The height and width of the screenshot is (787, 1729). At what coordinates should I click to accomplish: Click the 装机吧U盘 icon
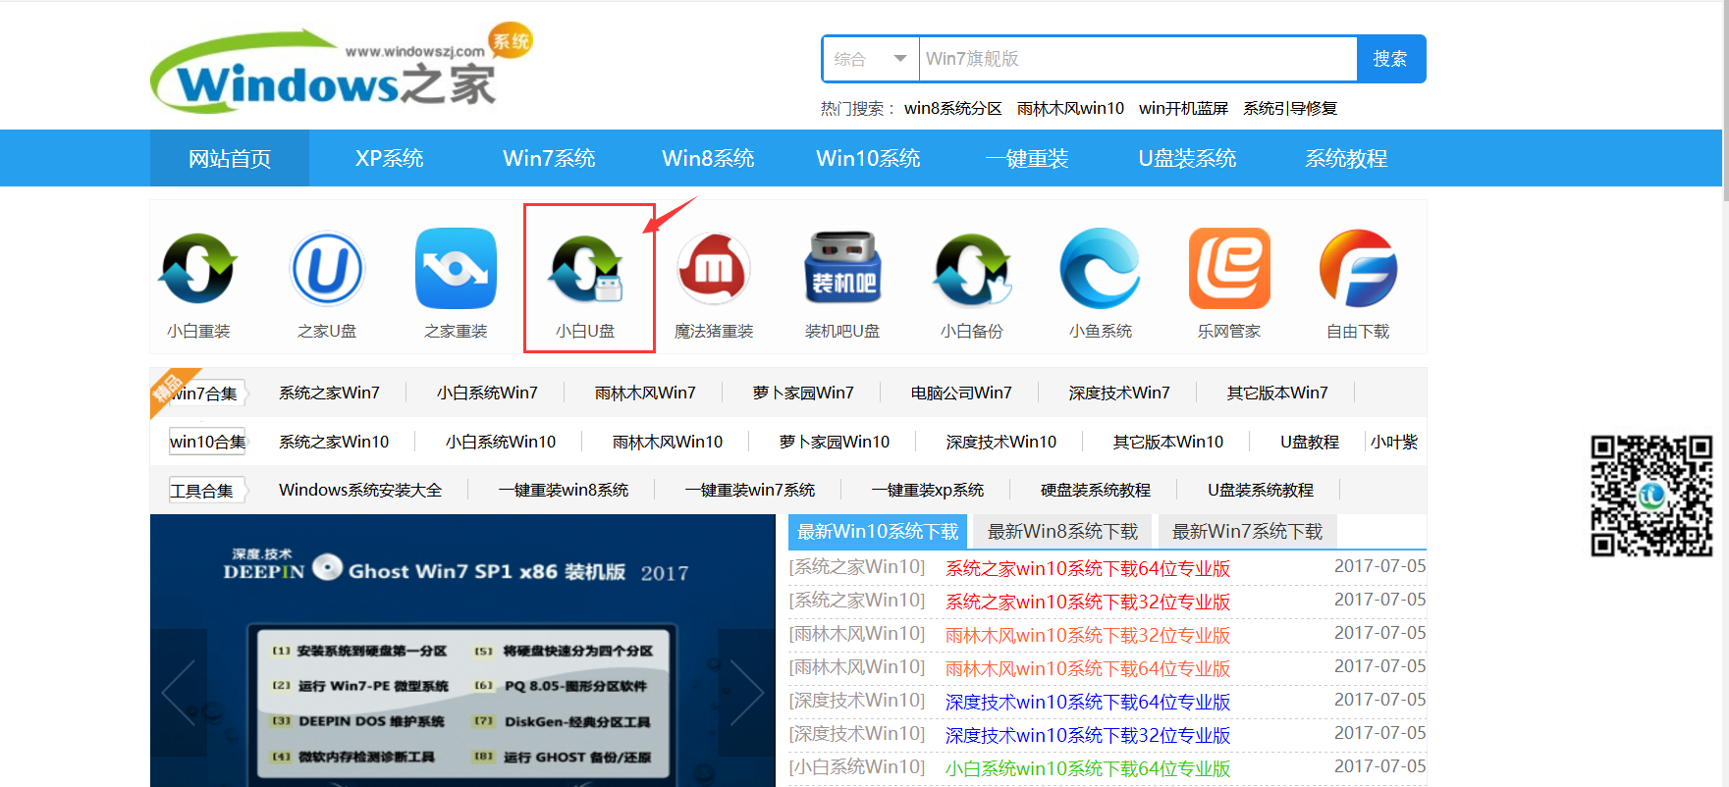842,269
